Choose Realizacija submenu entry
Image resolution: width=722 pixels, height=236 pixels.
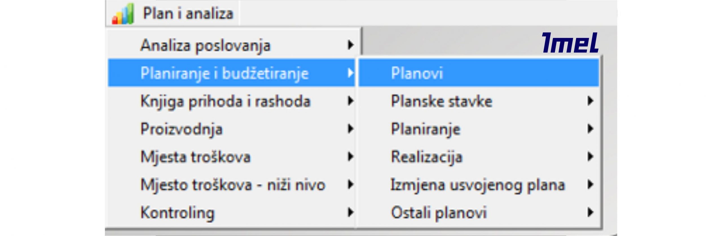click(427, 157)
